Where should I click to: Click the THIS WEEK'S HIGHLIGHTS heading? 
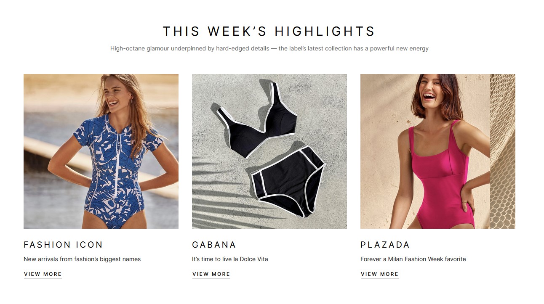269,32
